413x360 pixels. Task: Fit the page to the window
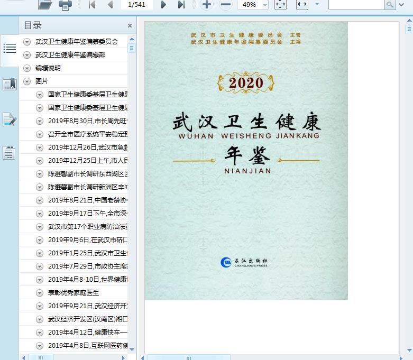click(280, 4)
